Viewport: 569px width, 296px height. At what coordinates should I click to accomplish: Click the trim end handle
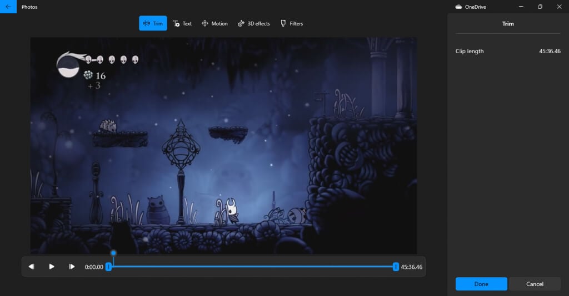396,267
